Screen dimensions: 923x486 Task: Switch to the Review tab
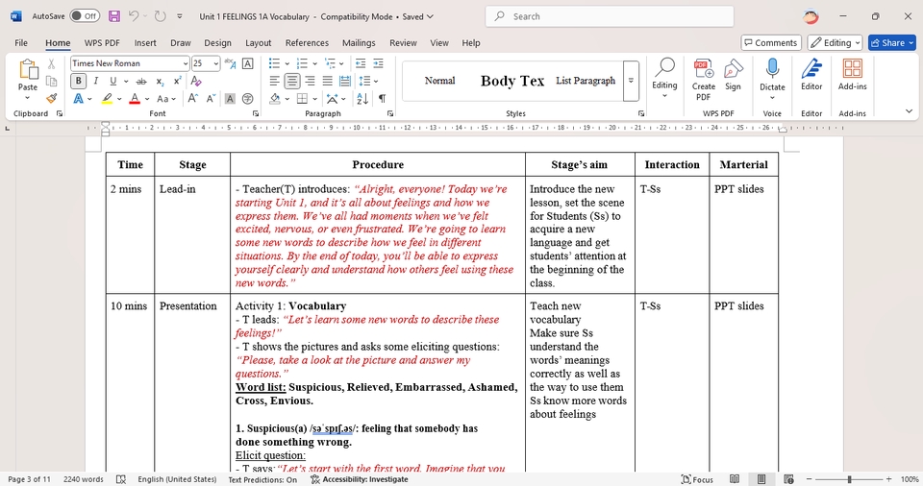coord(403,43)
